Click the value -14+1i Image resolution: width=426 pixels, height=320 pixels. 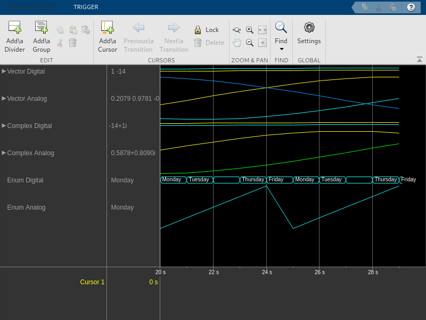point(118,126)
